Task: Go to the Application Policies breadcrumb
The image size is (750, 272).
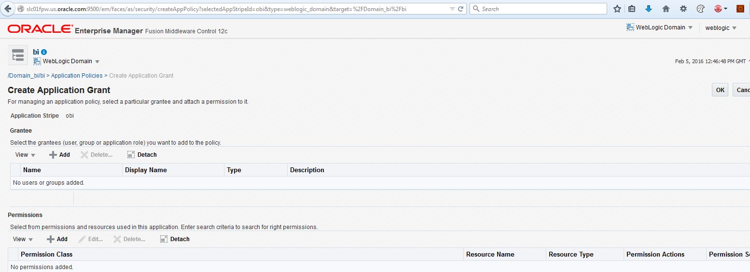Action: point(77,76)
